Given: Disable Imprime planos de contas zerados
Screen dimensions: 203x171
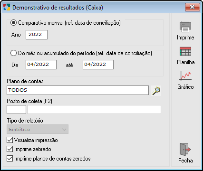Looking at the screenshot, I should 10,159.
